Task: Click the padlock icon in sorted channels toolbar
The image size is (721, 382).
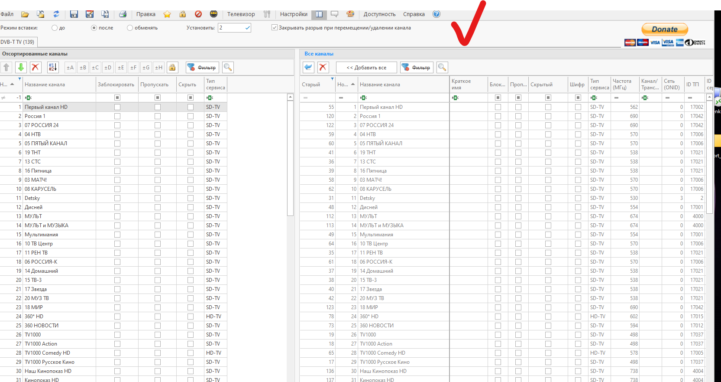Action: point(172,67)
